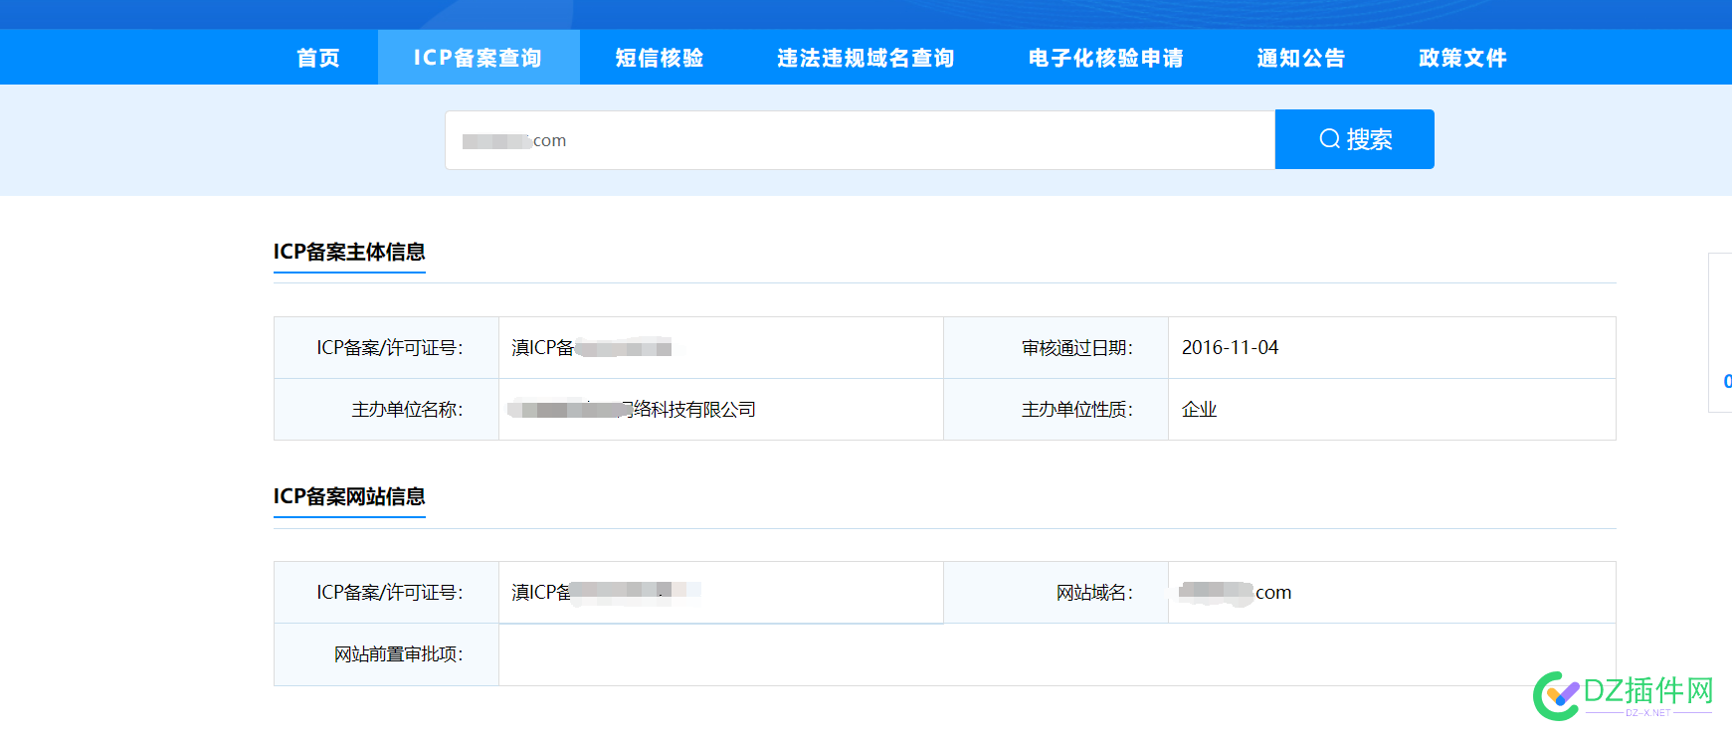
Task: Open the 短信核验 tab
Action: (660, 58)
